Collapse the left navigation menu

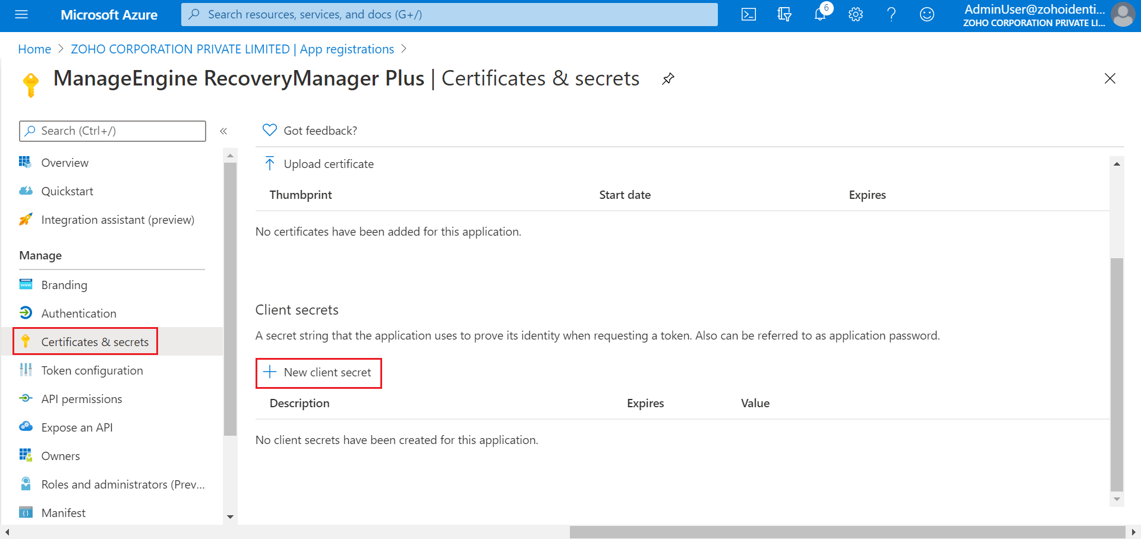[x=223, y=131]
